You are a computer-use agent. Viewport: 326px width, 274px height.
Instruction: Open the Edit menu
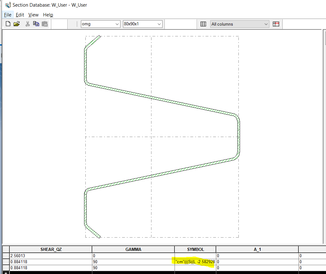pos(20,15)
